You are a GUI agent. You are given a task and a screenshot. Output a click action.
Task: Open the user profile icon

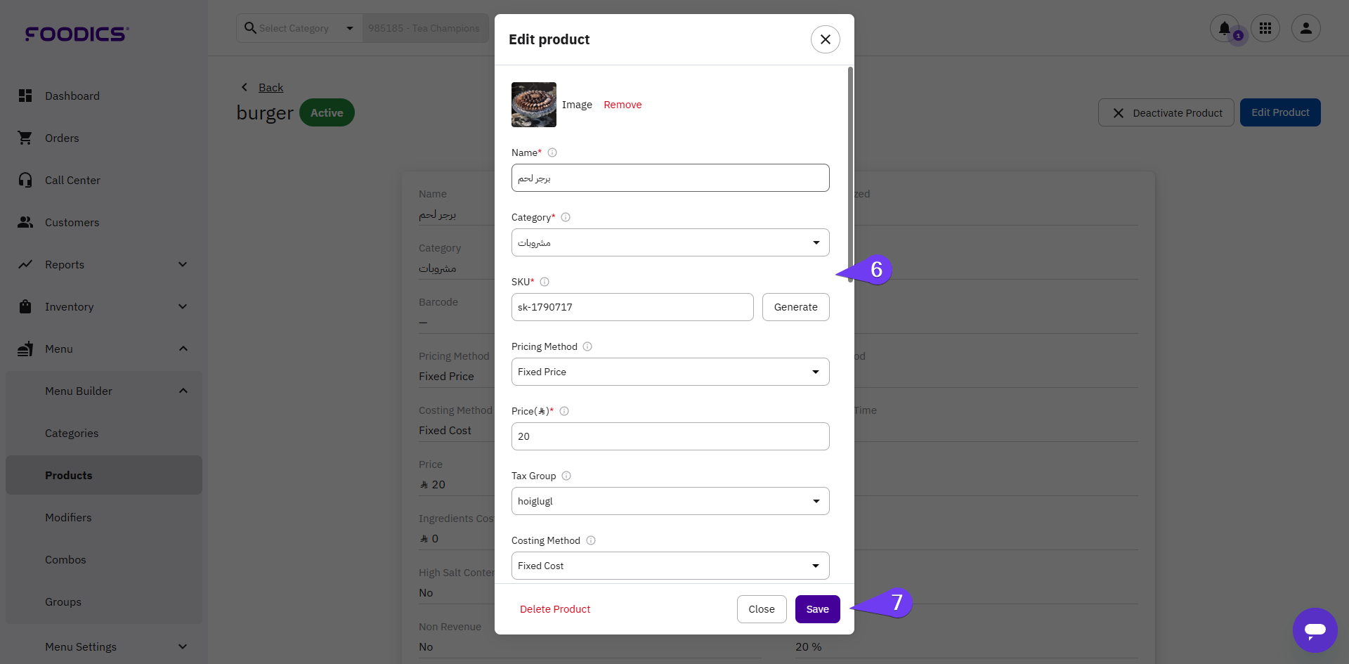[x=1306, y=28]
